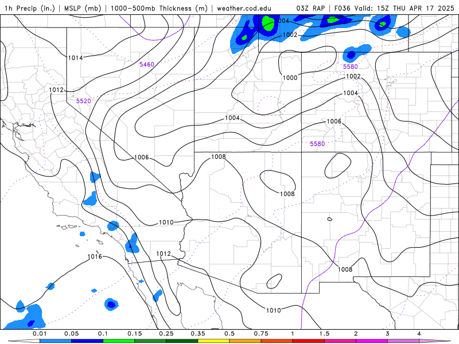459x344 pixels.
Task: Click the 'F036 Valid: 15Z THU APR 17 2025' text
Action: (x=394, y=9)
